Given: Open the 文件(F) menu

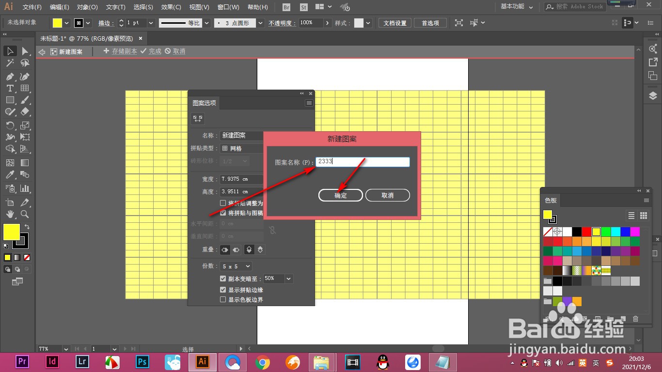Looking at the screenshot, I should click(32, 7).
